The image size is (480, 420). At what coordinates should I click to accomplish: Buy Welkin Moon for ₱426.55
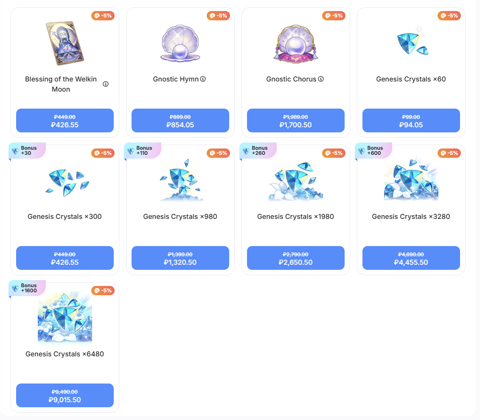pyautogui.click(x=65, y=120)
